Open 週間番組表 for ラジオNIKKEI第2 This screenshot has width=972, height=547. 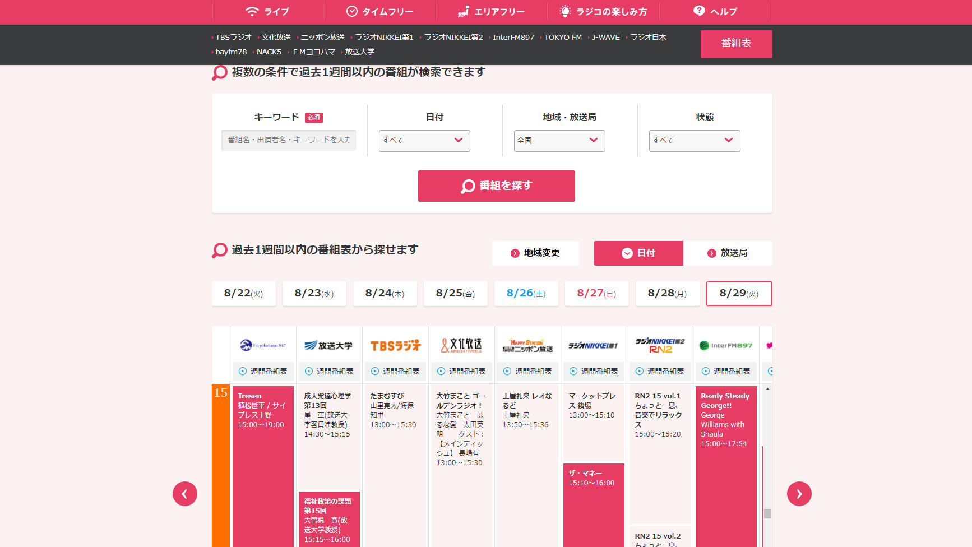pyautogui.click(x=660, y=371)
